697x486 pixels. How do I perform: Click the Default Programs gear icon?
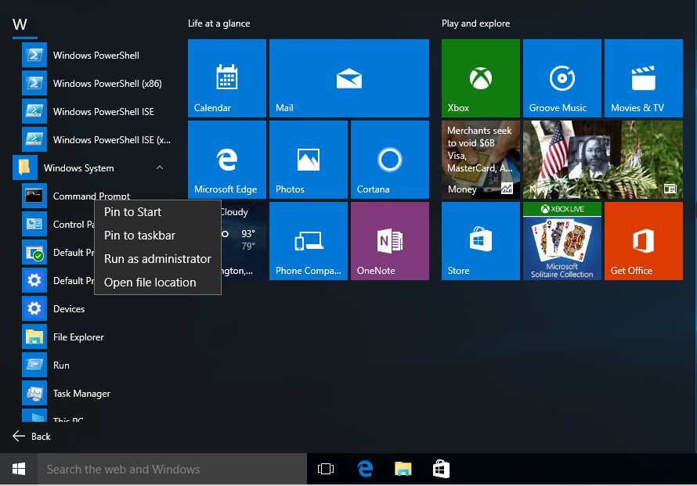34,280
